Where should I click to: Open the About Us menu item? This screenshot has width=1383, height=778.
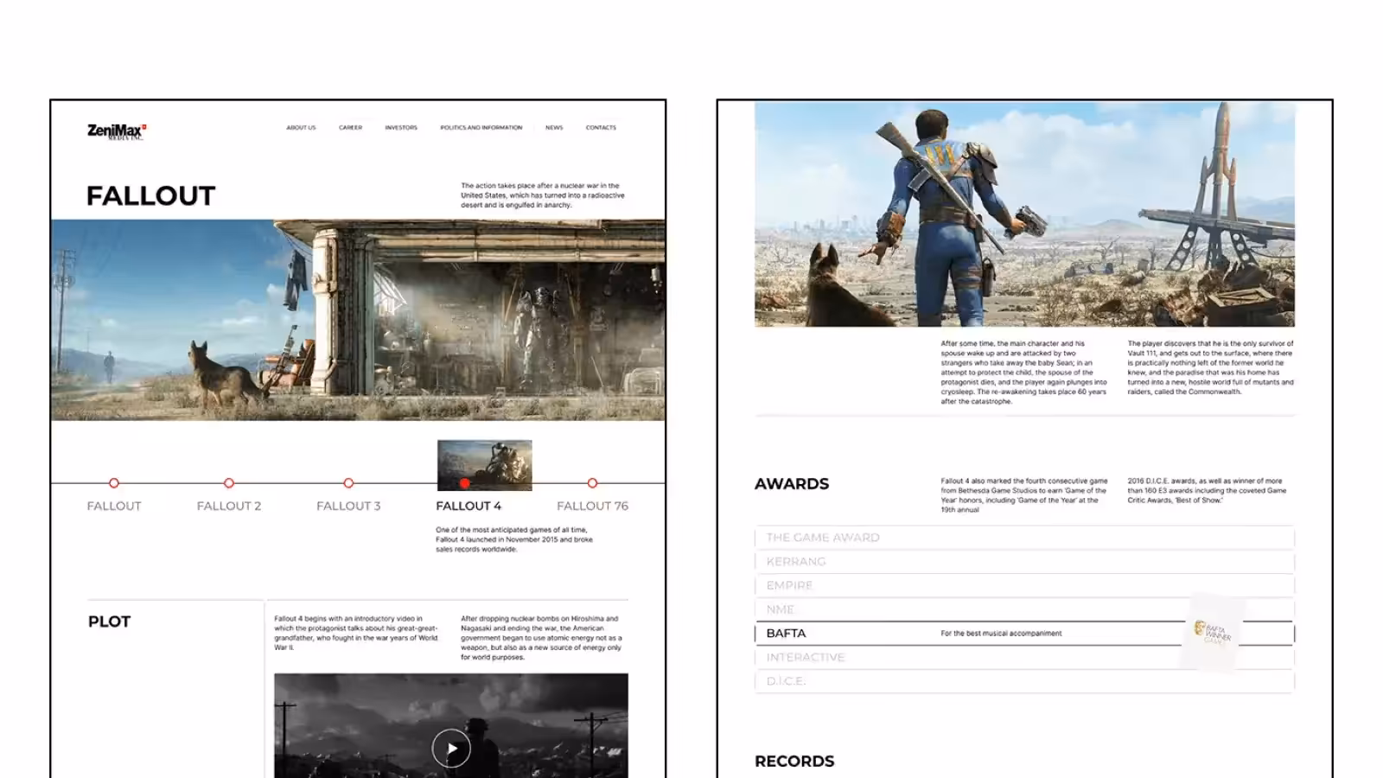pos(301,128)
